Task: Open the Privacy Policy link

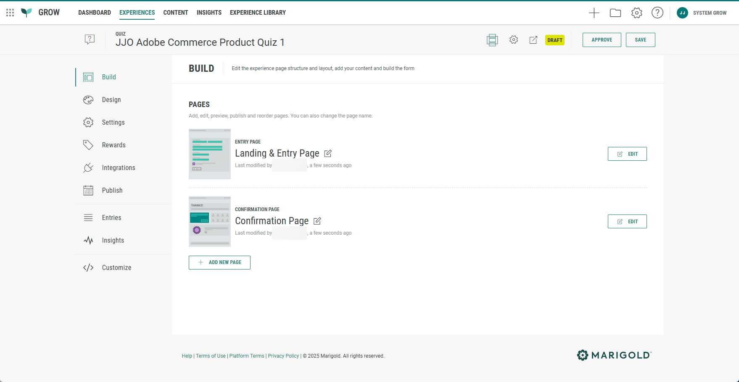Action: pyautogui.click(x=283, y=356)
